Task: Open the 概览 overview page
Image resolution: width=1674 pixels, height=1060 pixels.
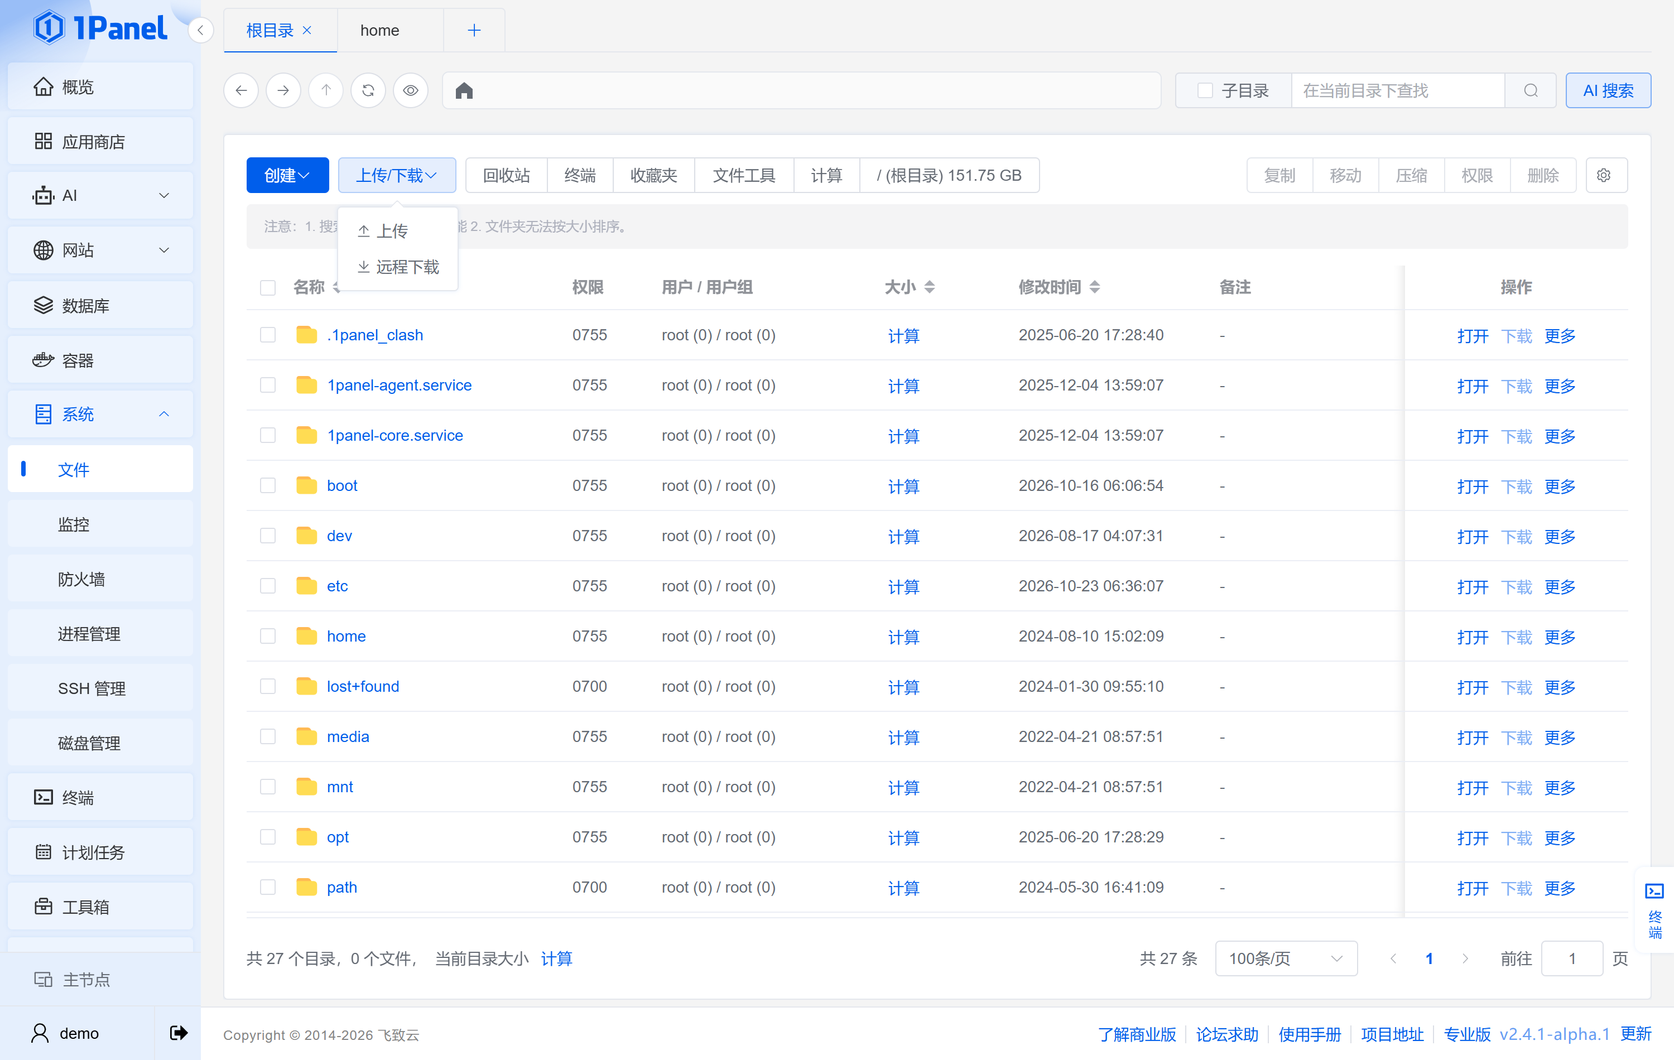Action: click(100, 86)
